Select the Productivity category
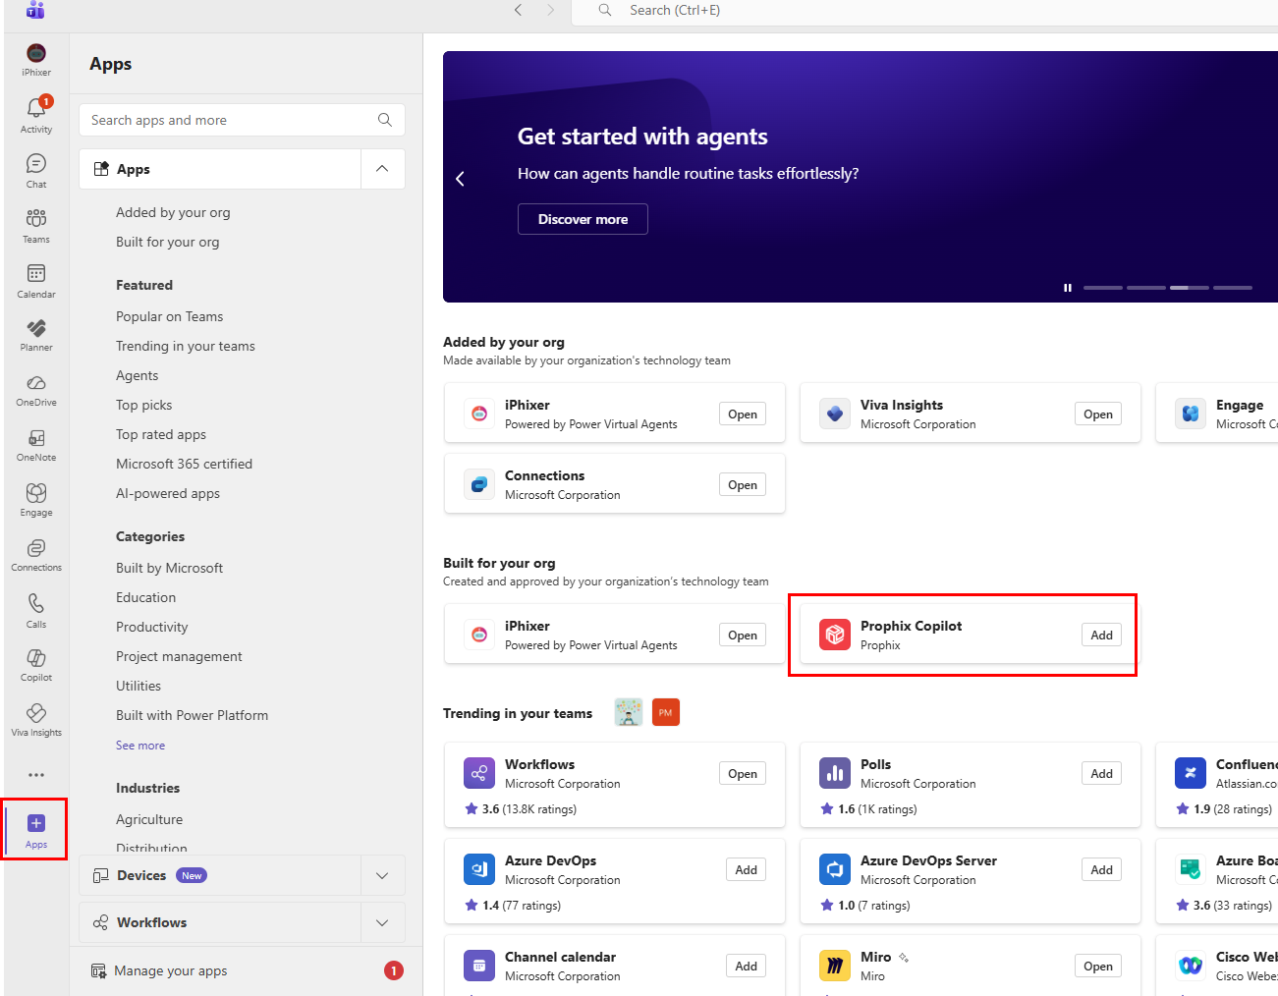Image resolution: width=1278 pixels, height=996 pixels. pos(151,627)
